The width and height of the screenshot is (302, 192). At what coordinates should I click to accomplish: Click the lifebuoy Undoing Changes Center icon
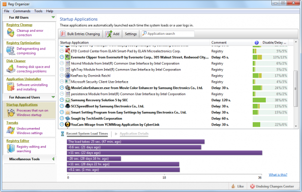[252, 186]
